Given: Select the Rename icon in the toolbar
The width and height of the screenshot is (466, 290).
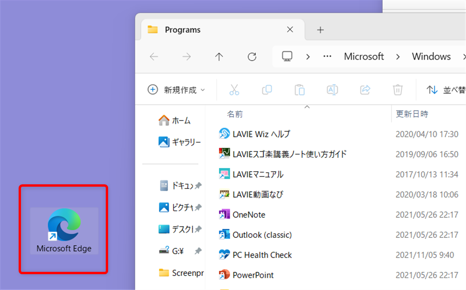Looking at the screenshot, I should click(x=332, y=89).
